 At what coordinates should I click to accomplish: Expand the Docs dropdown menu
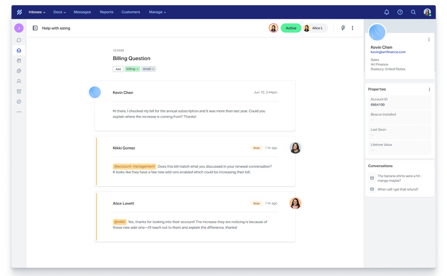59,12
